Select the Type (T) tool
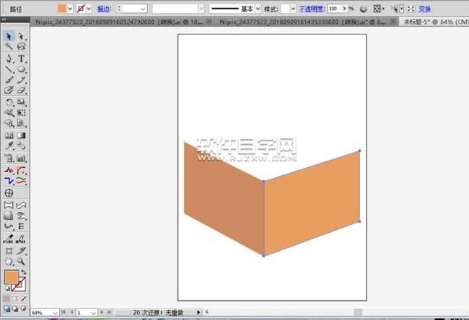This screenshot has width=469, height=320. pyautogui.click(x=22, y=58)
